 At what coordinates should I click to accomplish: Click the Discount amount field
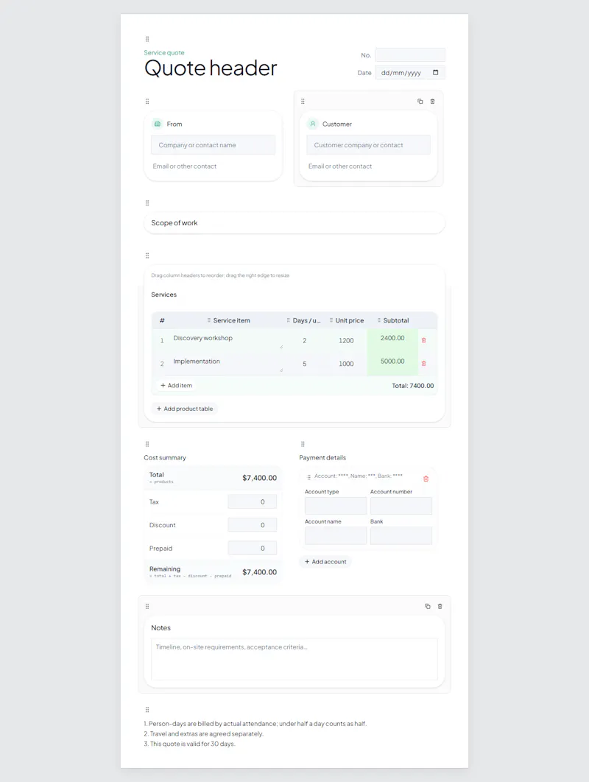click(x=253, y=525)
